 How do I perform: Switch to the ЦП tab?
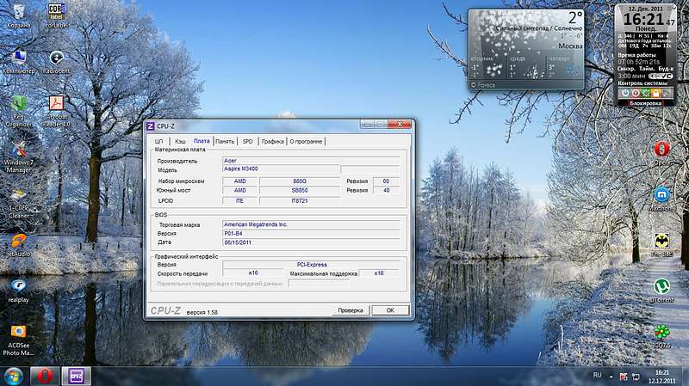[158, 141]
